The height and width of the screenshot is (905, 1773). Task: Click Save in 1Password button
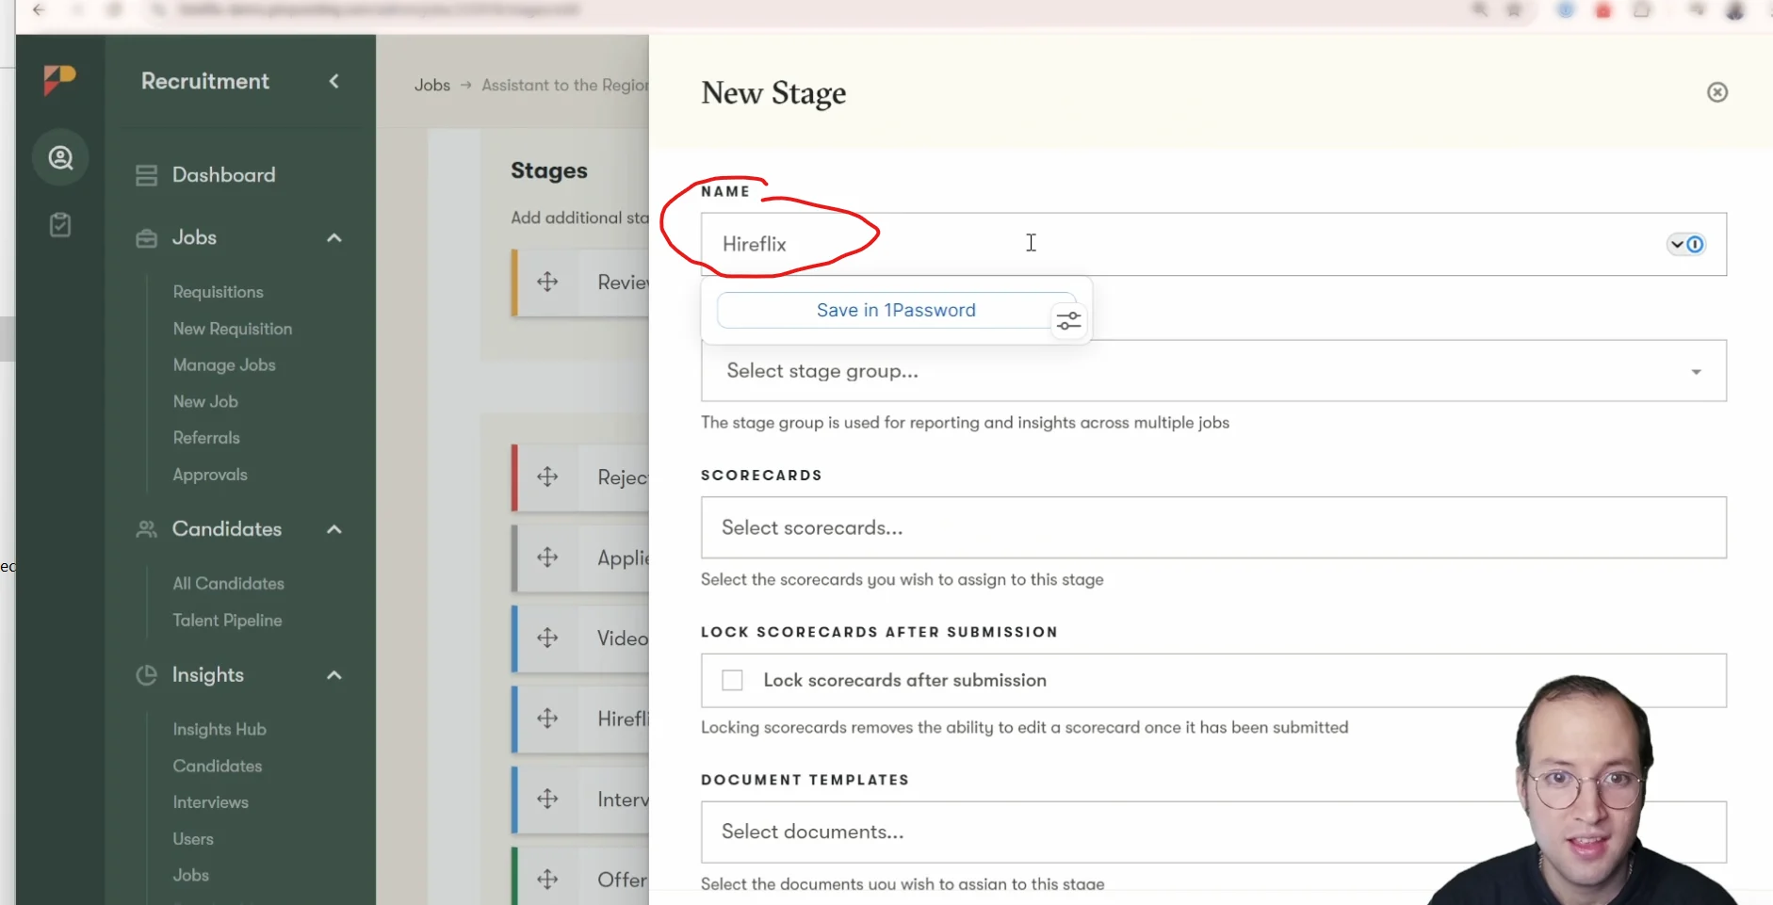pos(896,310)
